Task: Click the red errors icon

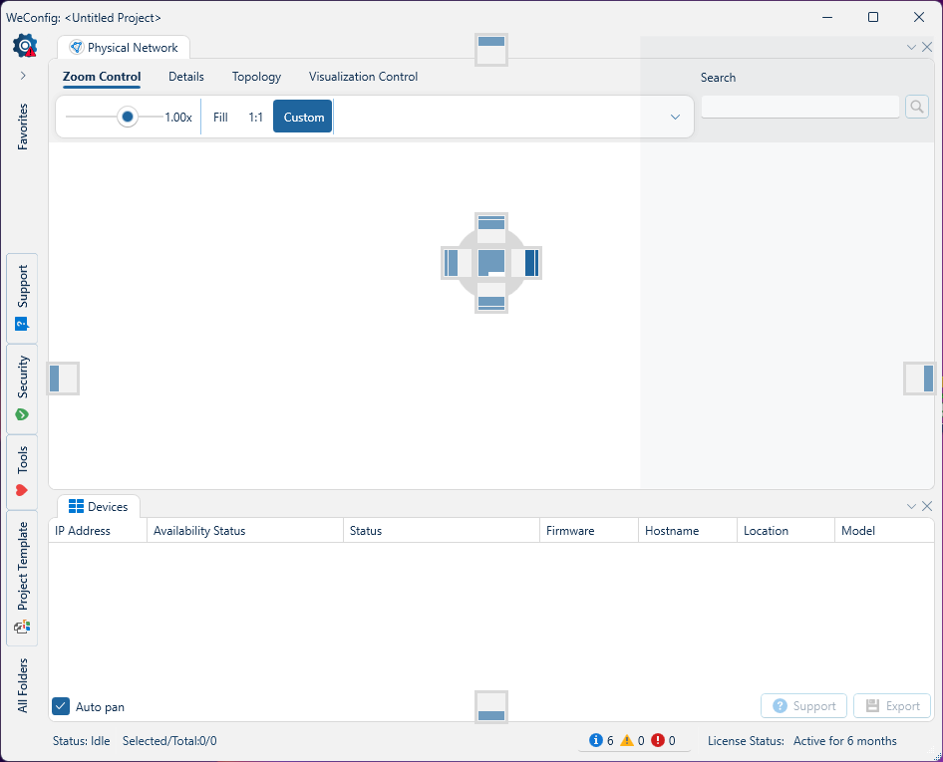Action: tap(658, 740)
